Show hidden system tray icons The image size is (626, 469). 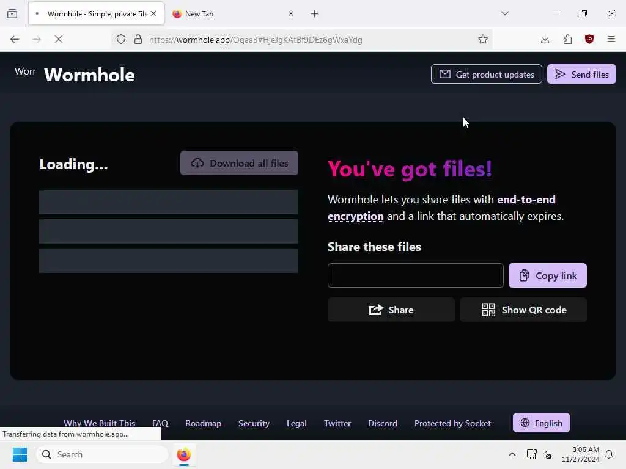point(512,454)
